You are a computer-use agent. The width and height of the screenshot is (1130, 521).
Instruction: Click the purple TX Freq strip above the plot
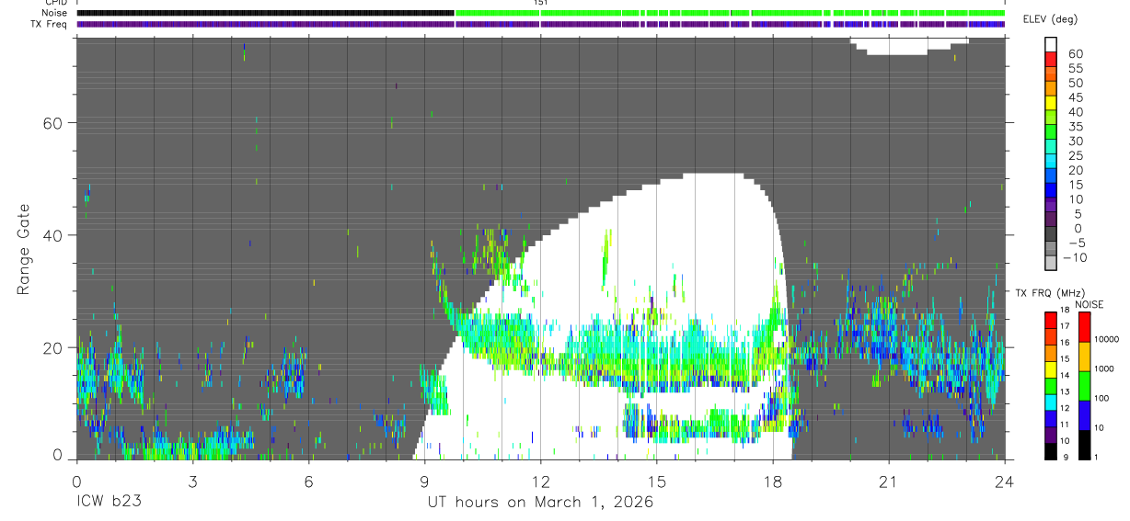[541, 24]
